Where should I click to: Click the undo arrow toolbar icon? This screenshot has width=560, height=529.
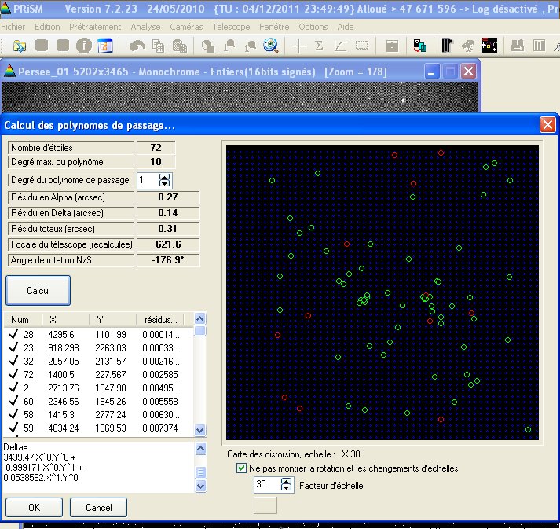[x=137, y=46]
